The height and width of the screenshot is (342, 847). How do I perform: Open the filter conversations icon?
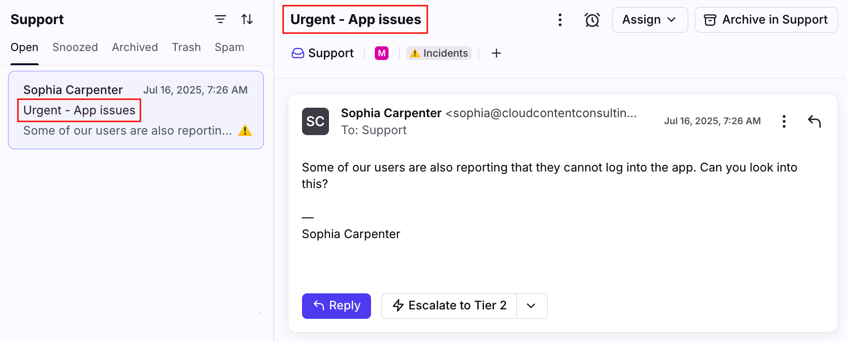coord(220,19)
